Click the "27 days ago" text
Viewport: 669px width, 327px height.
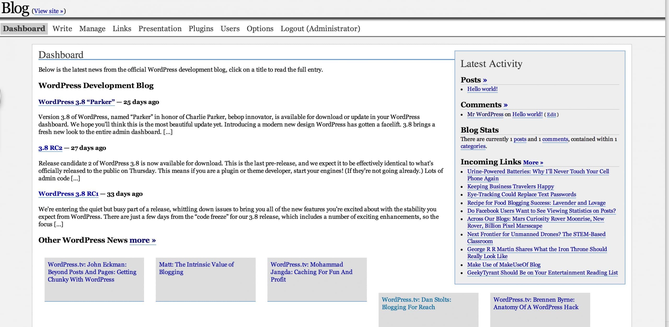click(x=88, y=148)
